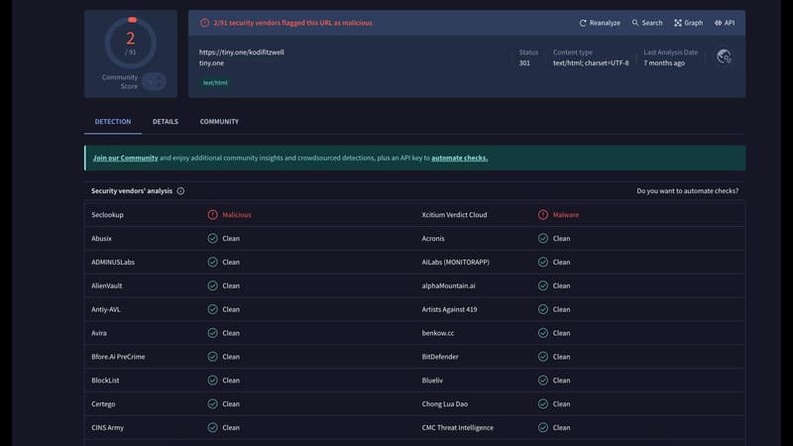Viewport: 793px width, 446px height.
Task: Click the text/html tag
Action: click(215, 82)
